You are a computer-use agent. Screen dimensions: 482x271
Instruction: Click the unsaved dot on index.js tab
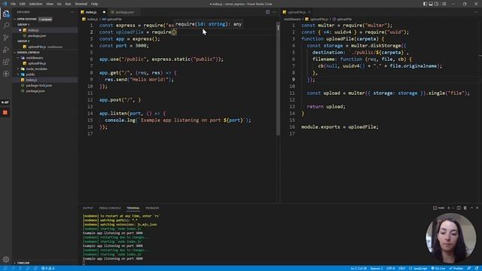click(x=104, y=12)
